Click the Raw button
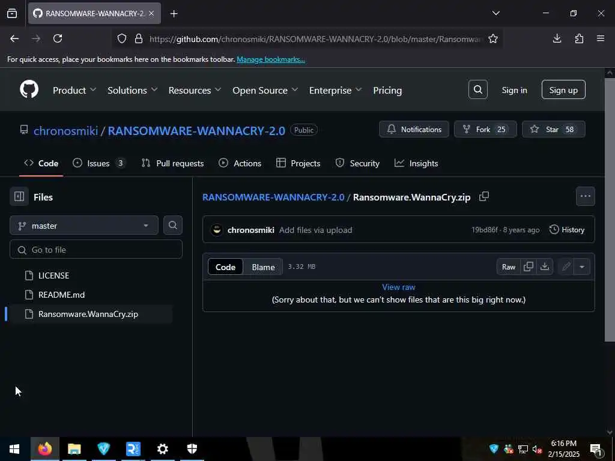615x461 pixels. [x=508, y=267]
